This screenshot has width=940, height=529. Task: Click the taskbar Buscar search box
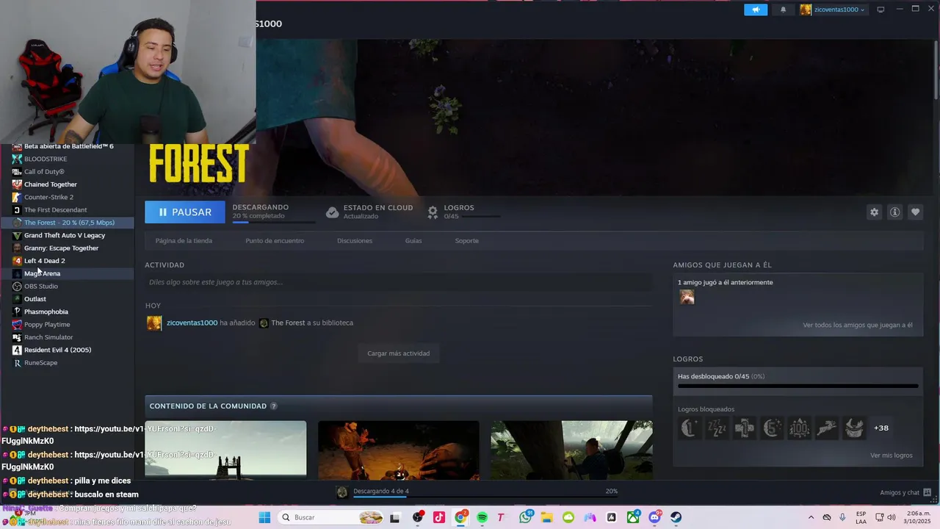click(x=331, y=517)
